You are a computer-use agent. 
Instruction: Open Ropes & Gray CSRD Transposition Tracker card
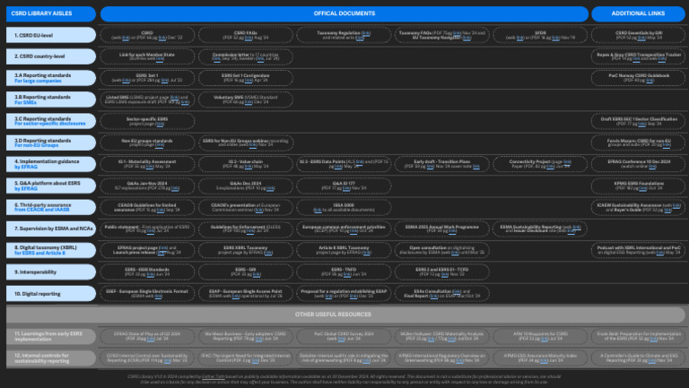(x=638, y=56)
